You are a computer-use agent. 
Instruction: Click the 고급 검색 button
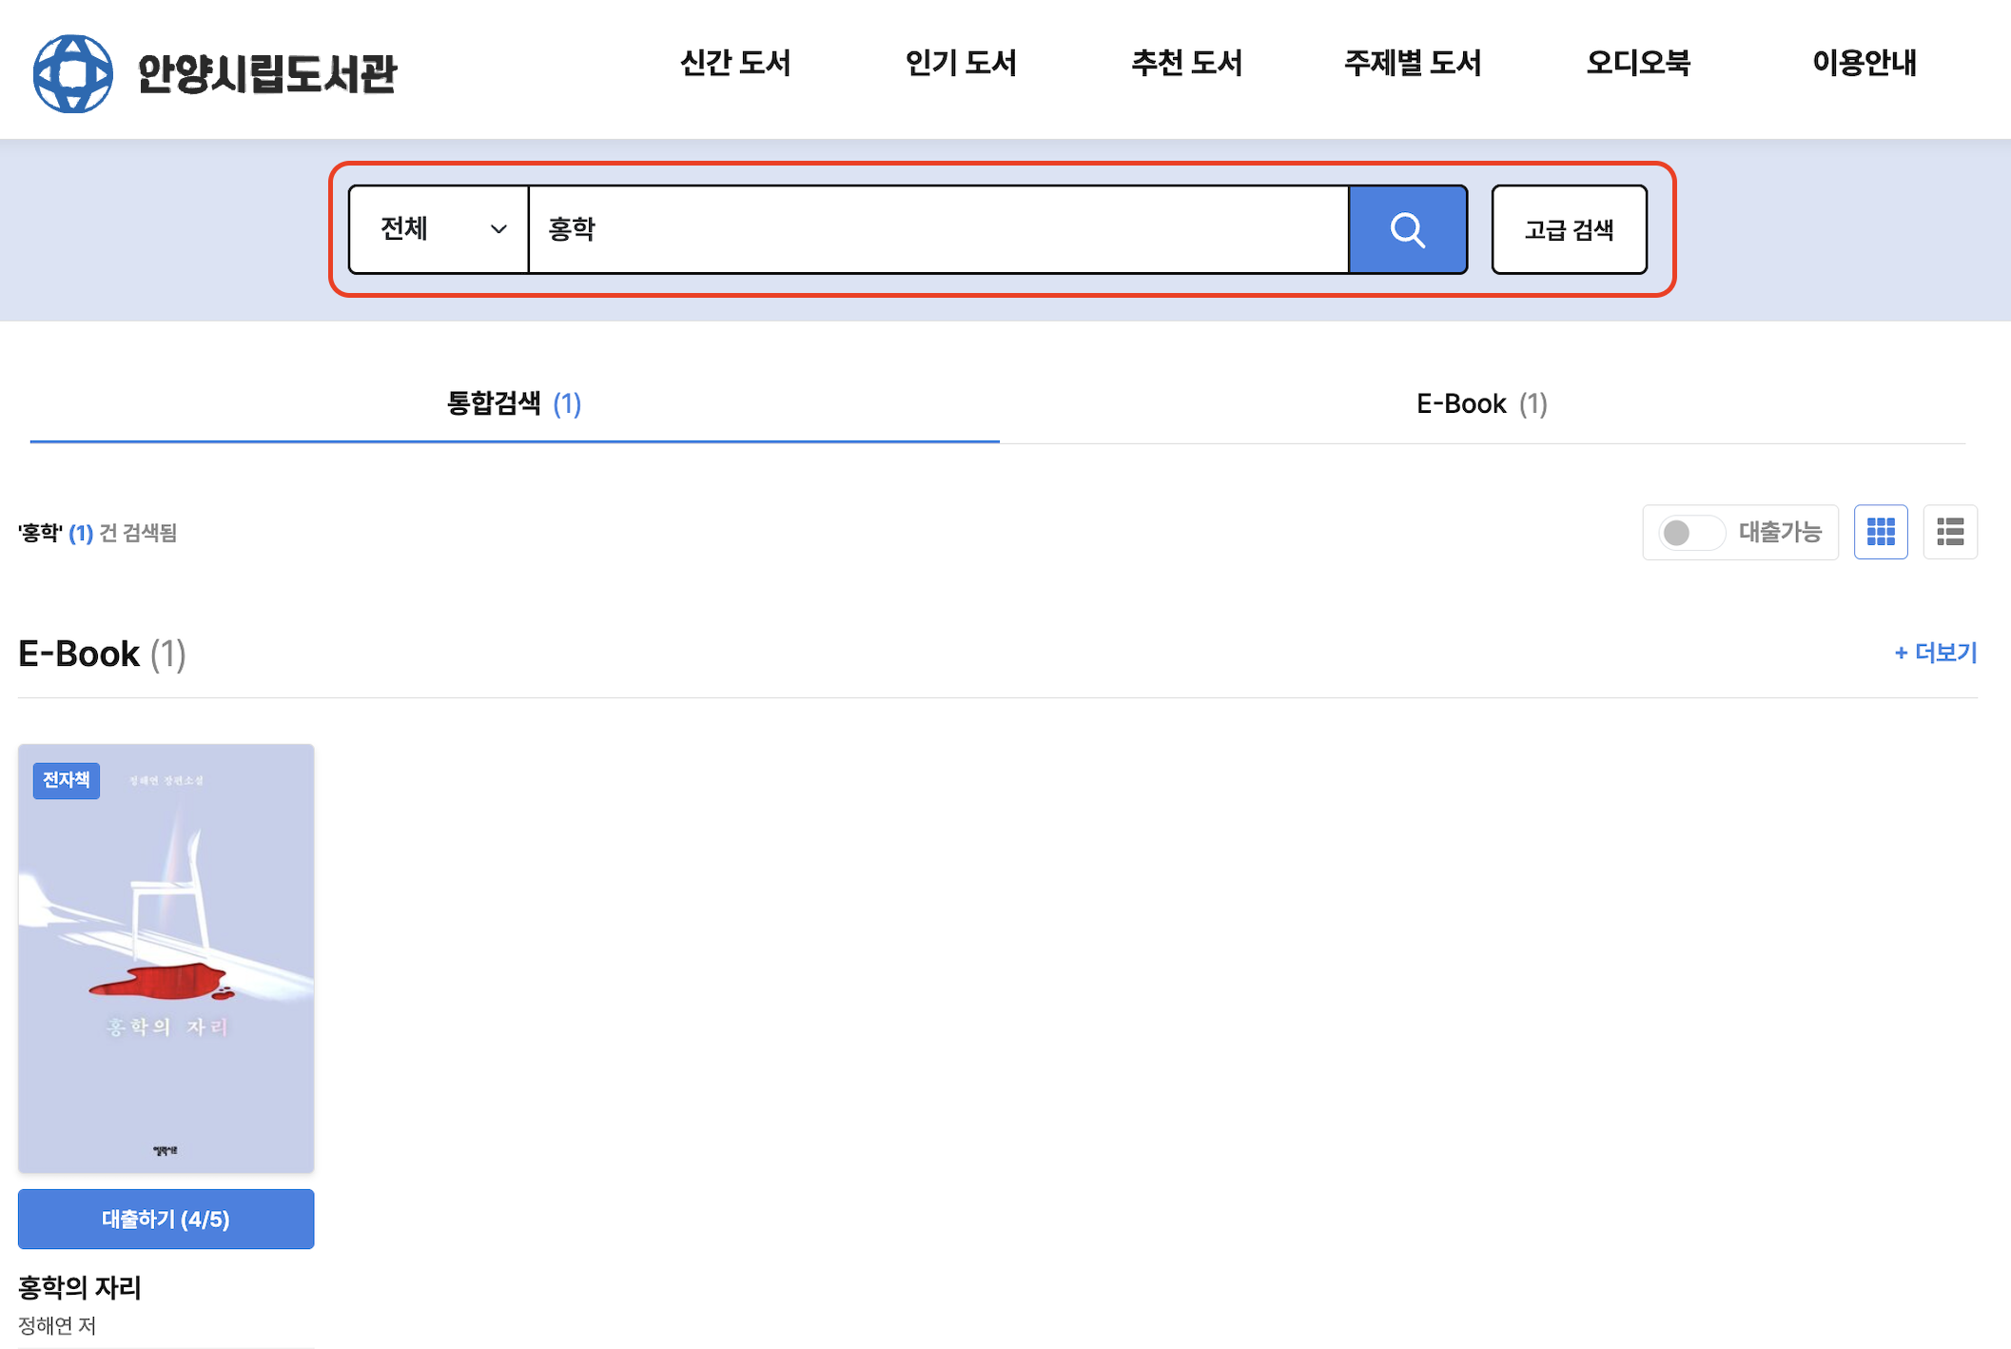click(x=1569, y=229)
